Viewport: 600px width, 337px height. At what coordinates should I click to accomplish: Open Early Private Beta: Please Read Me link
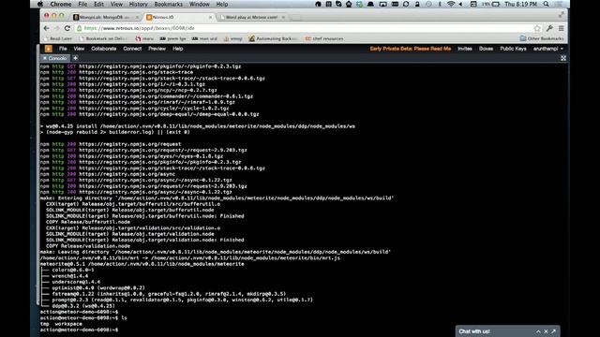(x=411, y=49)
